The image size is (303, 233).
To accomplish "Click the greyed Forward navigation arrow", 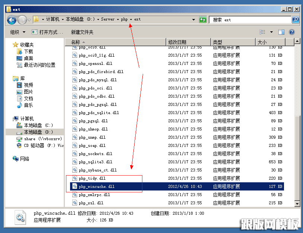I will click(22, 20).
